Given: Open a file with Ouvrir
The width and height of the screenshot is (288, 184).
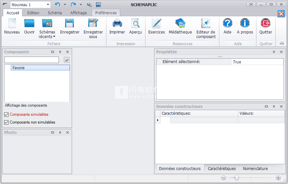Looking at the screenshot, I should click(x=29, y=26).
